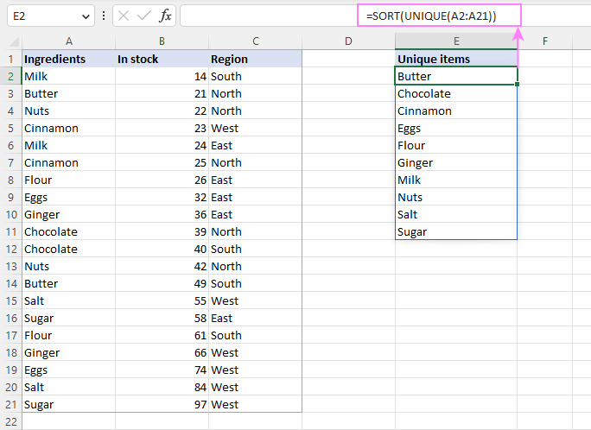Select Chocolate in Unique items column
The width and height of the screenshot is (591, 430).
click(x=456, y=93)
